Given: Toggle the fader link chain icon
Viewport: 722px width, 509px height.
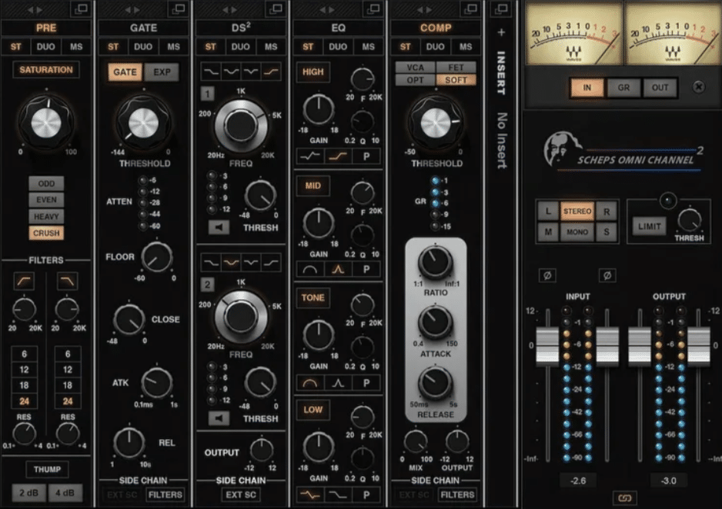Looking at the screenshot, I should click(624, 498).
